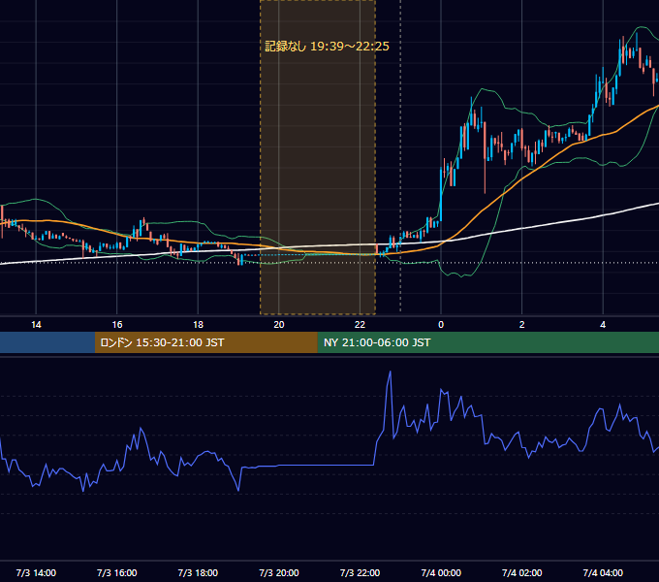This screenshot has width=659, height=582.
Task: Click the '18' hour axis label
Action: pyautogui.click(x=198, y=325)
